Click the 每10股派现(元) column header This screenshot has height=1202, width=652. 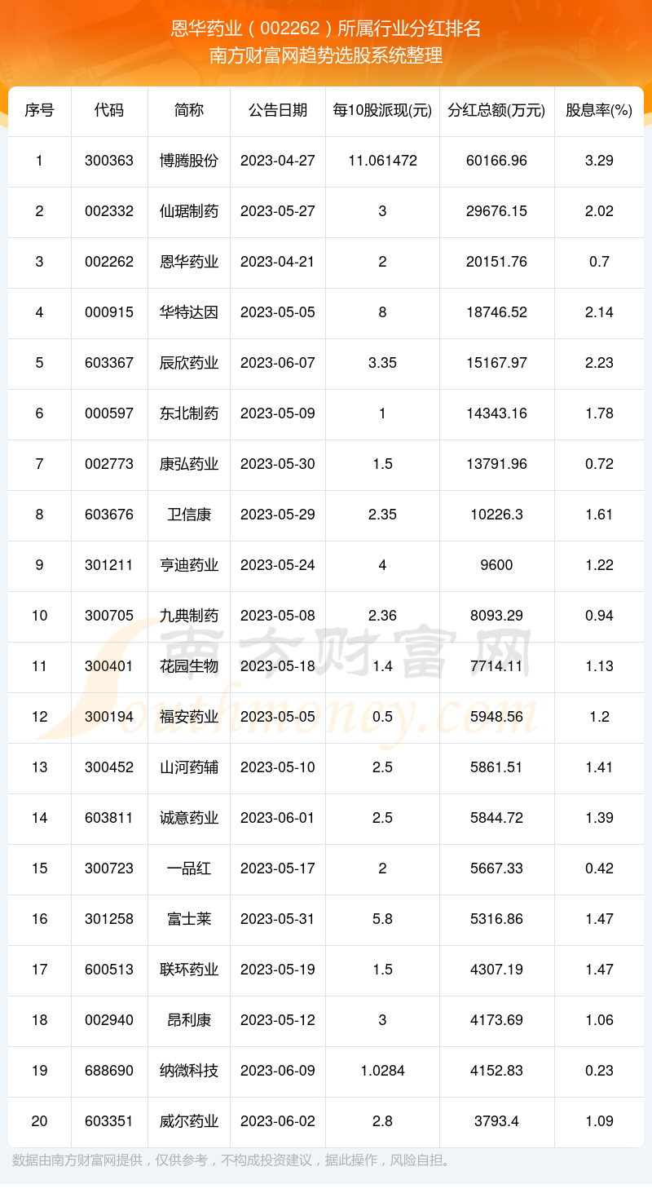[382, 110]
